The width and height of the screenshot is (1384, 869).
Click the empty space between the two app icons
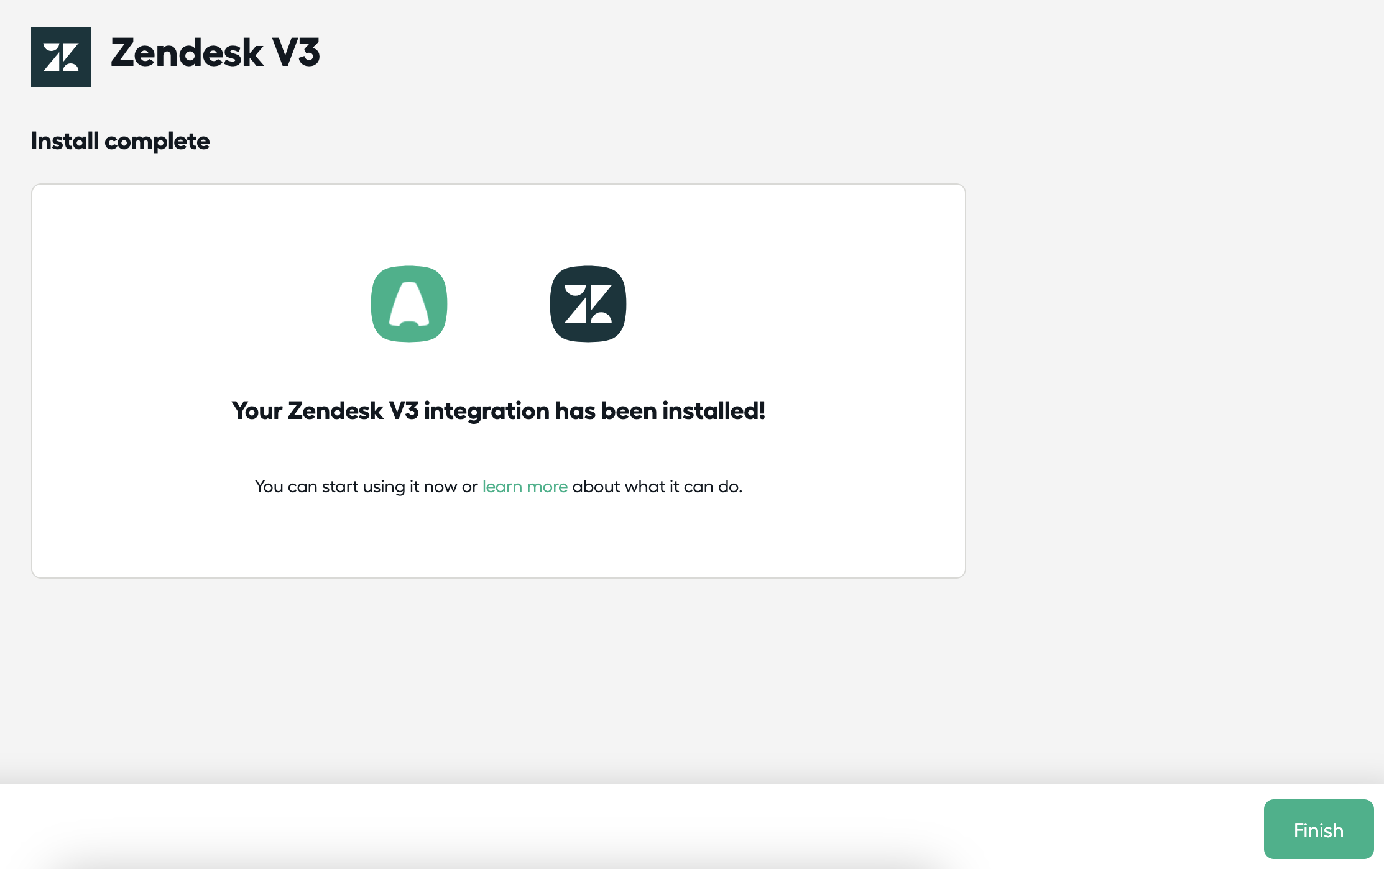(x=499, y=304)
